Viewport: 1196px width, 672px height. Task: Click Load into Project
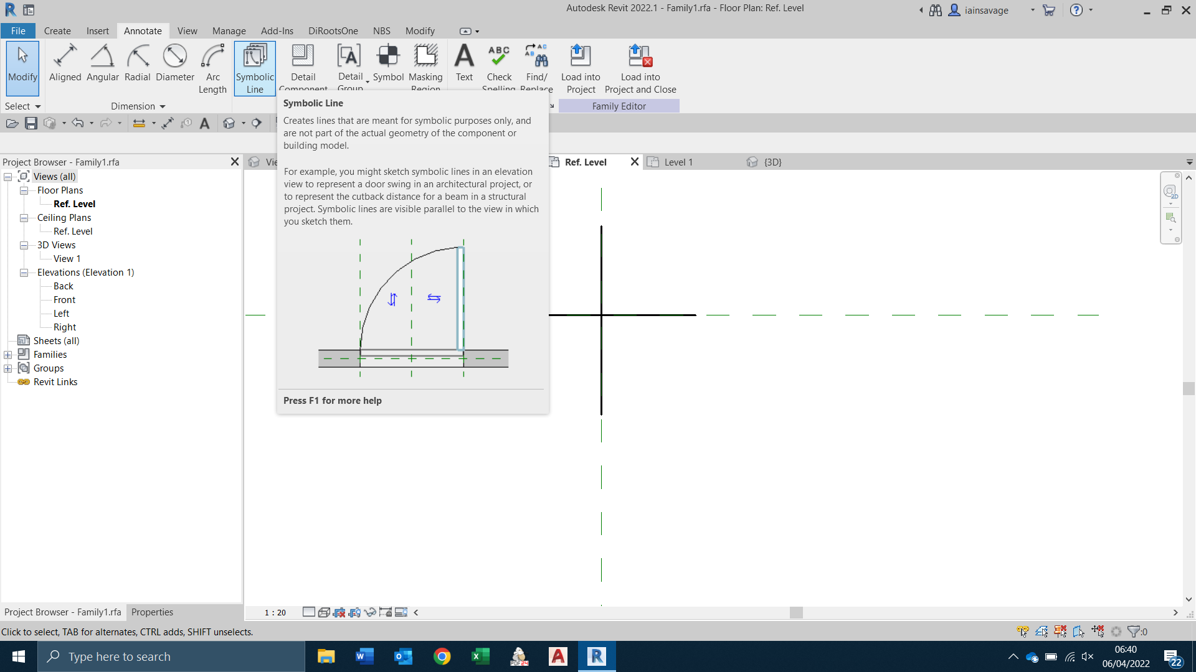[x=581, y=67]
